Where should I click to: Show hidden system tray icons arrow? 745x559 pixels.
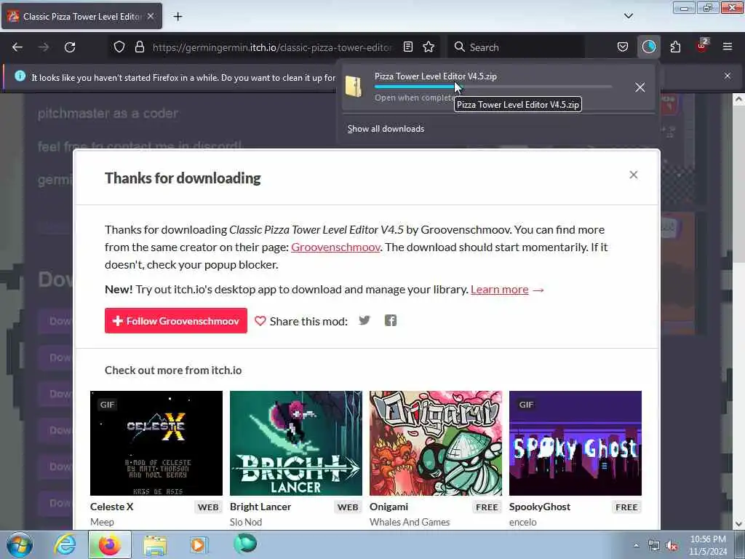(x=636, y=545)
